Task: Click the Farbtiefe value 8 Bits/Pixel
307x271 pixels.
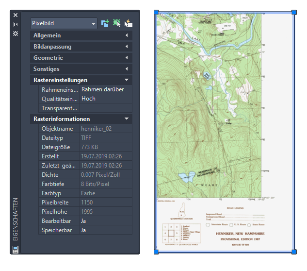Action: click(x=106, y=184)
